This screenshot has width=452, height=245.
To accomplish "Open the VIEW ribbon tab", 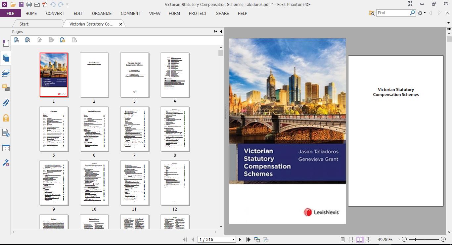I will coord(155,13).
